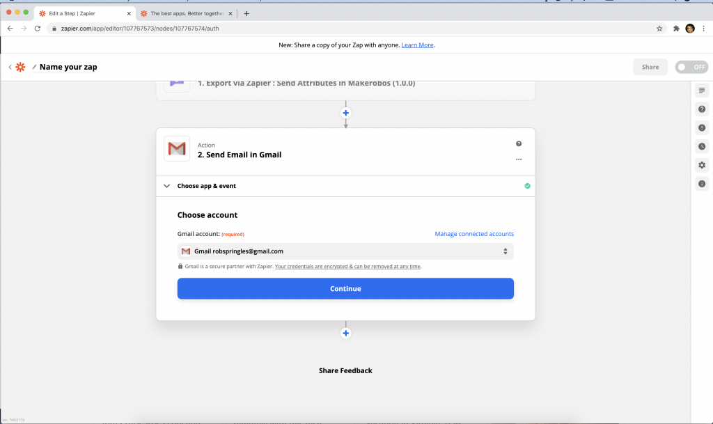
Task: Open the Chrome three-dot menu
Action: pos(703,28)
